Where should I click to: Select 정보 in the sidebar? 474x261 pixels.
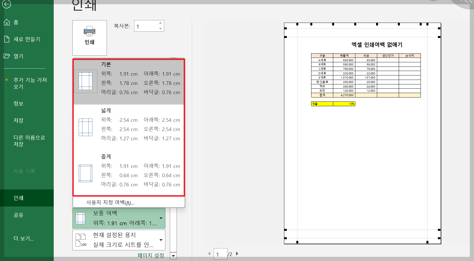tap(18, 103)
